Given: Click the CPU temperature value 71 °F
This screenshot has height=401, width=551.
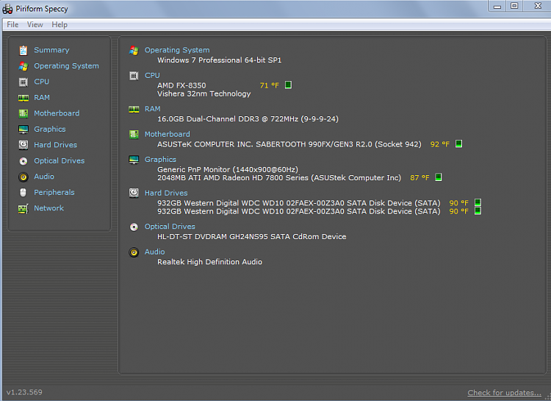Looking at the screenshot, I should pos(269,85).
